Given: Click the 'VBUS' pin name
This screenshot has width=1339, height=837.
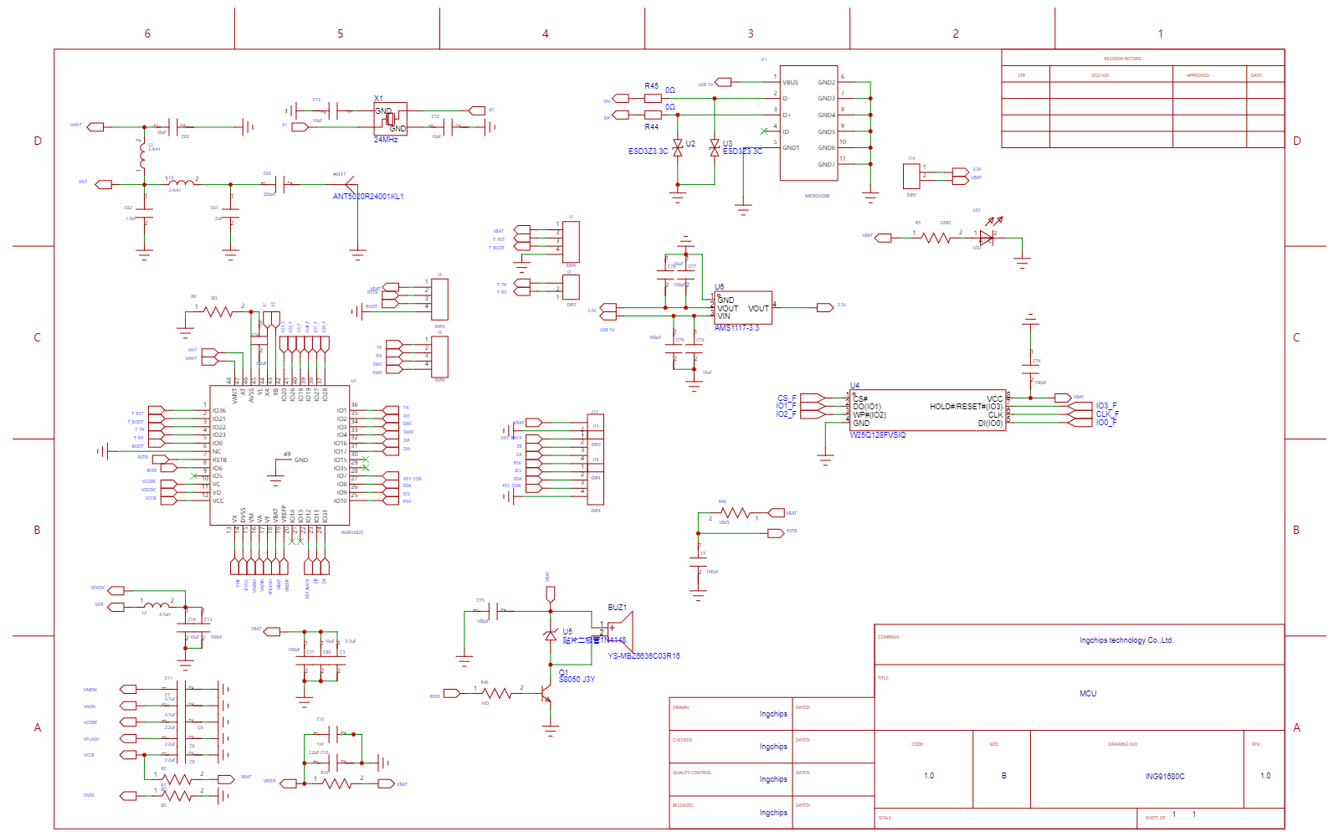Looking at the screenshot, I should click(790, 83).
